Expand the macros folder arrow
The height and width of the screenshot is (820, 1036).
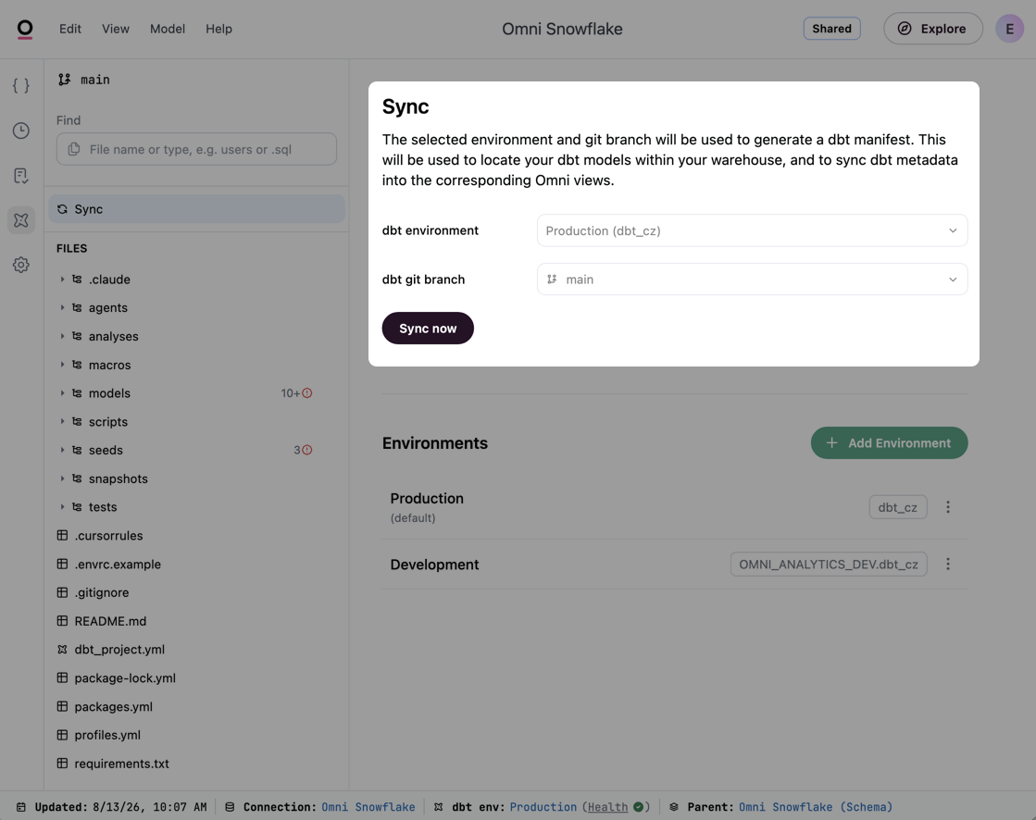(x=62, y=365)
